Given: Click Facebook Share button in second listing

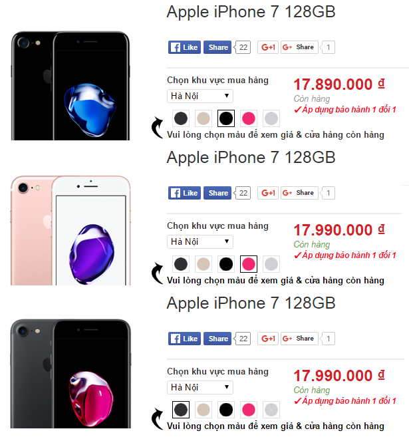Looking at the screenshot, I should 217,193.
